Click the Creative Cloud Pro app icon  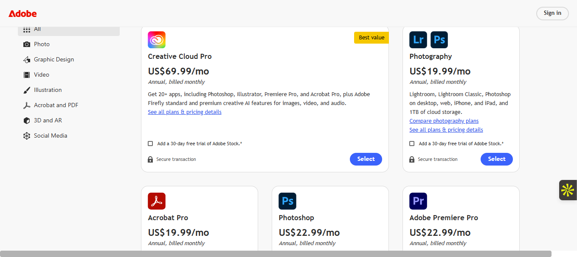click(157, 40)
